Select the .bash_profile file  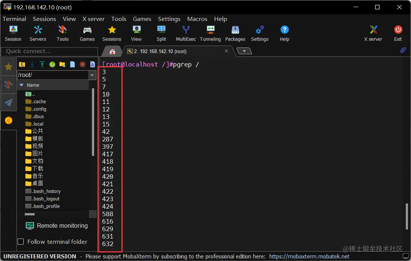[43, 206]
